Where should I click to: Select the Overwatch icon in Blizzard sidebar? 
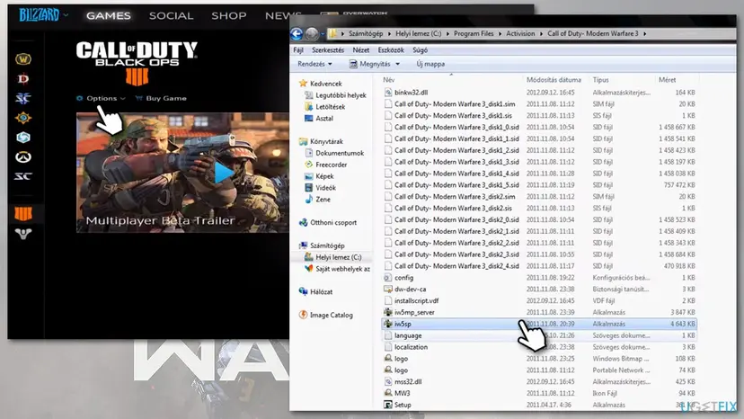[23, 156]
